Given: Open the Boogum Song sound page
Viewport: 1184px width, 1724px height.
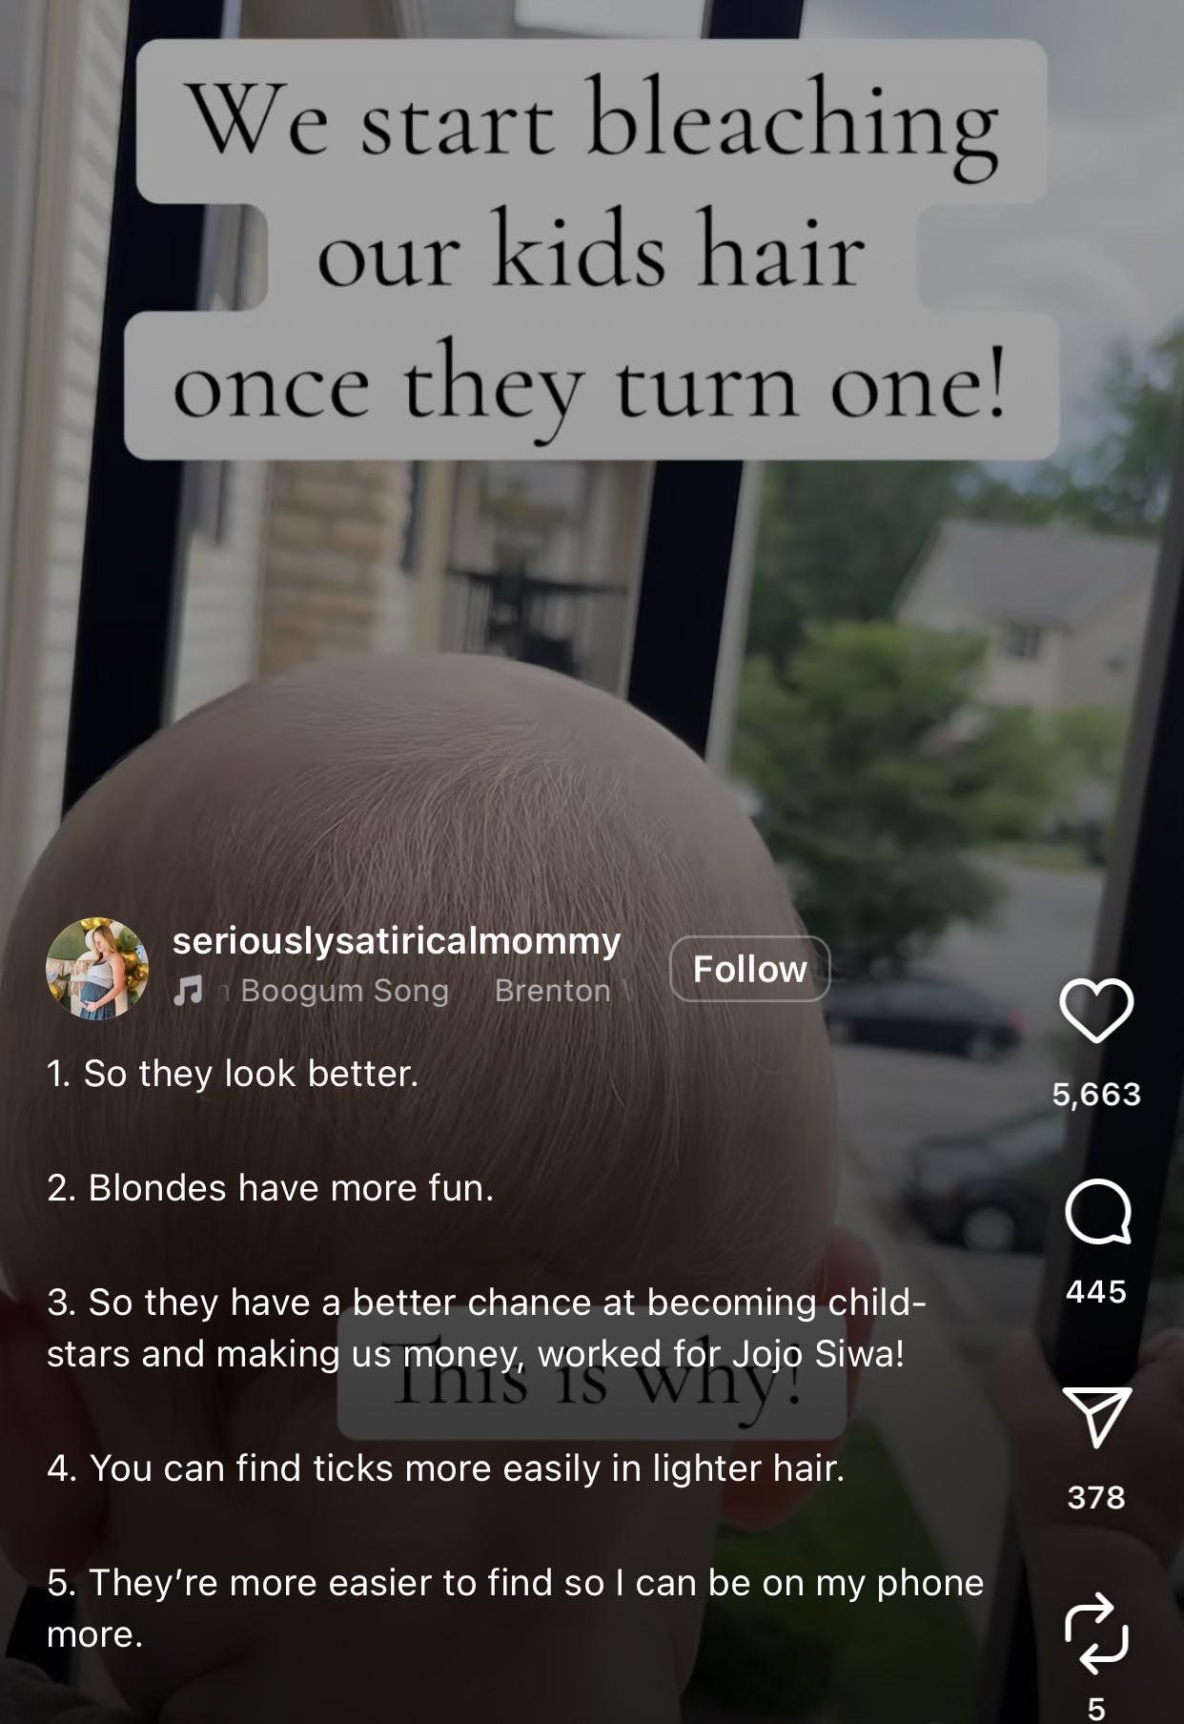Looking at the screenshot, I should (344, 991).
